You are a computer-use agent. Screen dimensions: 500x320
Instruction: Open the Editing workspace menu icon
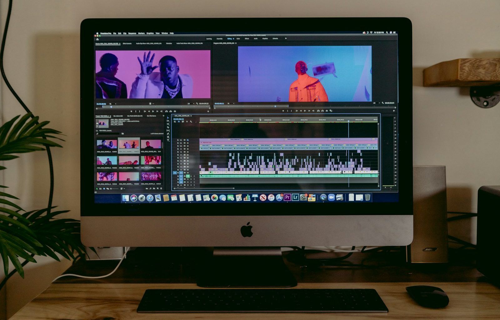point(233,38)
